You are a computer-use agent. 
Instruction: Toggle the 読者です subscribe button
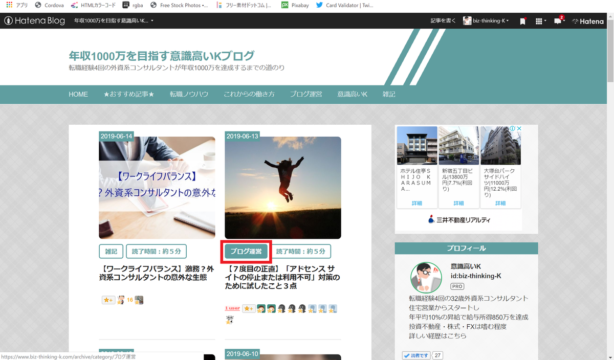415,355
